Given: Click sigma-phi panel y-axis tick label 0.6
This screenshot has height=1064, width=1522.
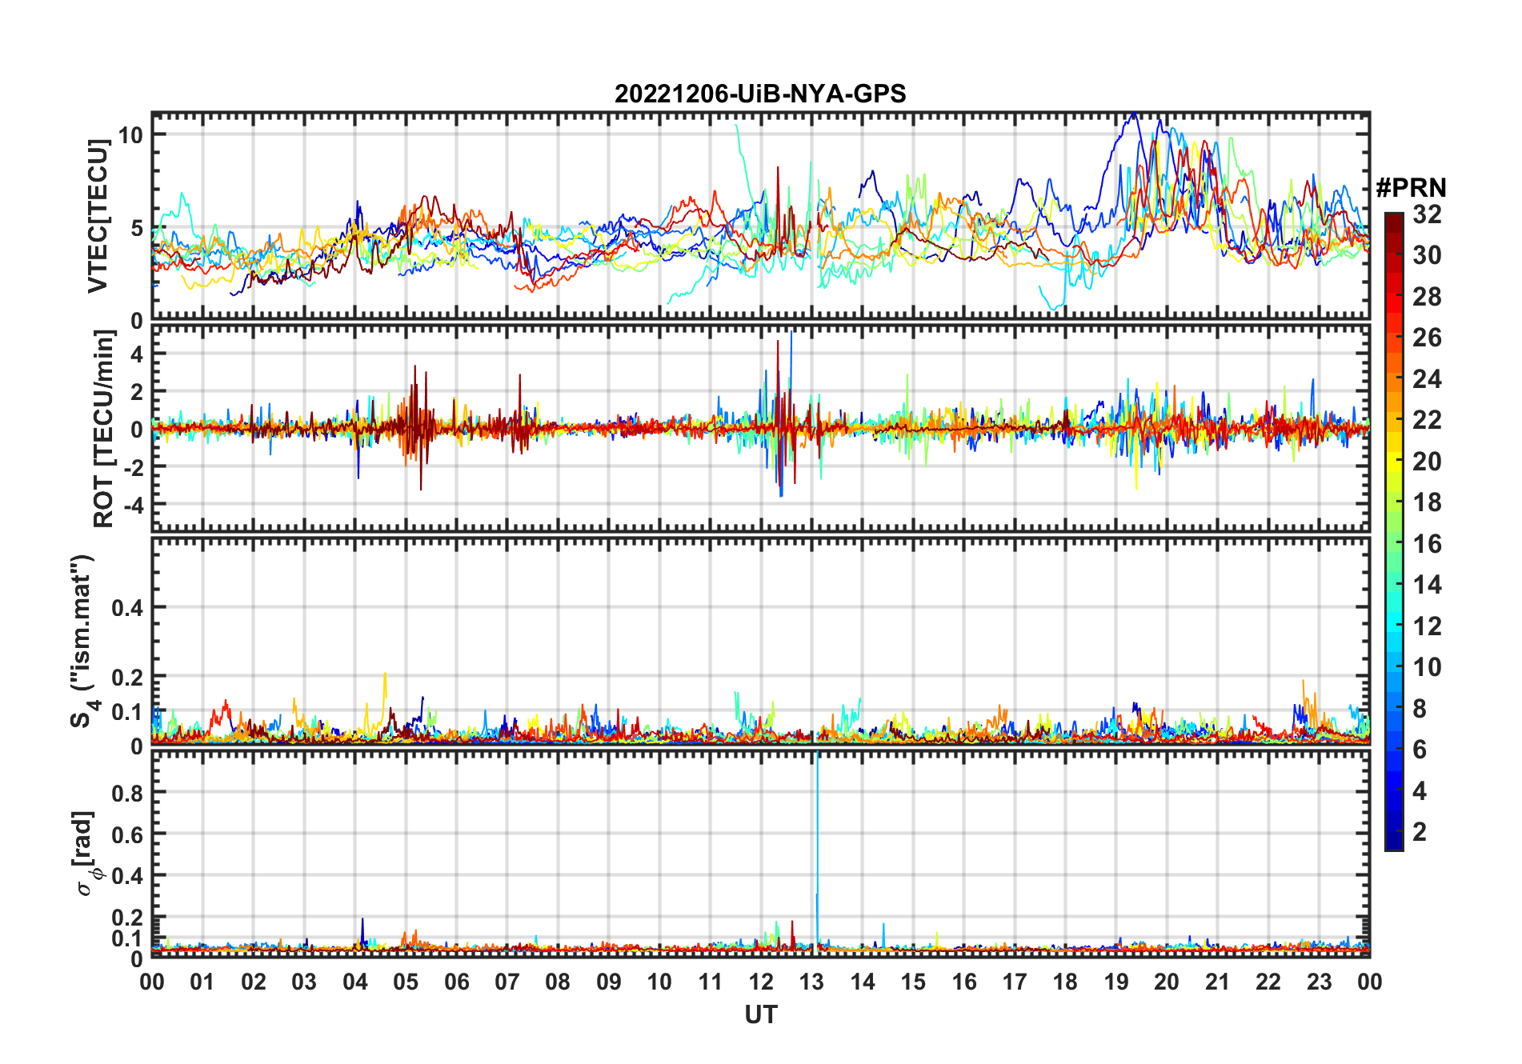Looking at the screenshot, I should coord(128,834).
